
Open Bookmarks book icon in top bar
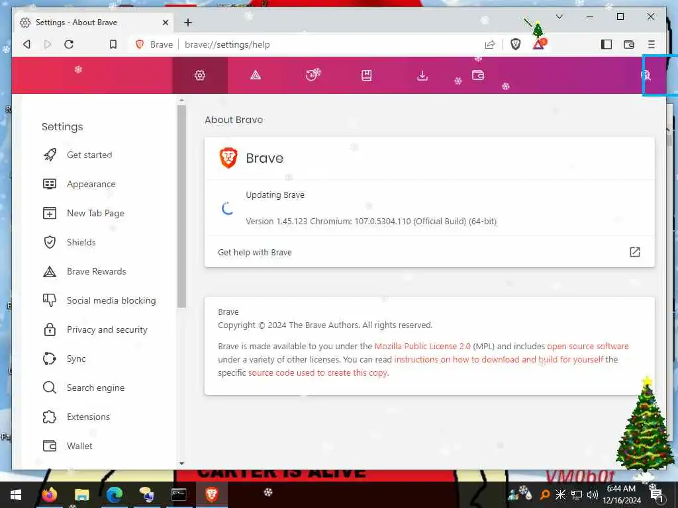367,75
